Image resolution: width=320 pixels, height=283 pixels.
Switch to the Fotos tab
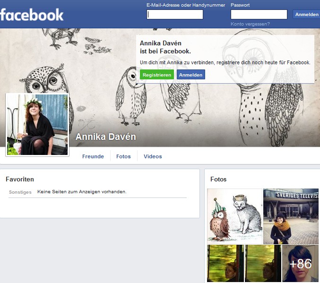pos(123,156)
